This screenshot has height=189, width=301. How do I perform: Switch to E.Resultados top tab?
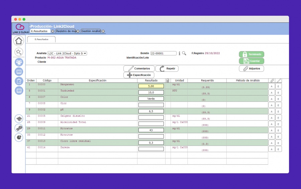39,31
